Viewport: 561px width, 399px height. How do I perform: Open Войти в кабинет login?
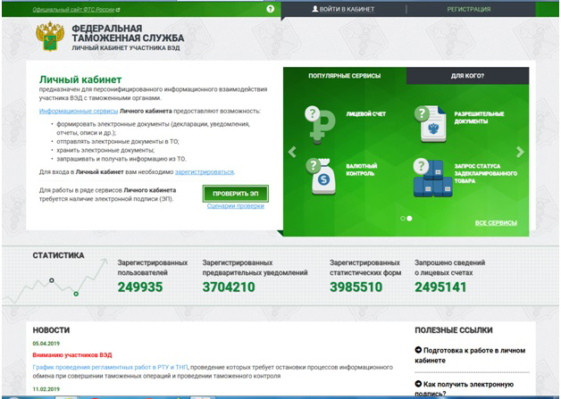coord(343,9)
